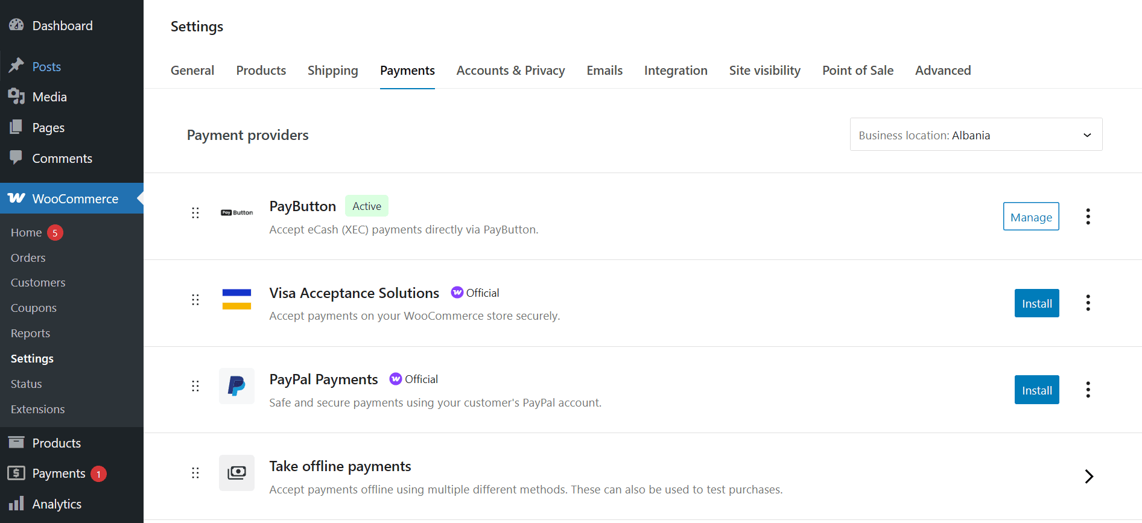Open PayPal Payments three-dot options menu
Viewport: 1142px width, 523px height.
[x=1088, y=390]
